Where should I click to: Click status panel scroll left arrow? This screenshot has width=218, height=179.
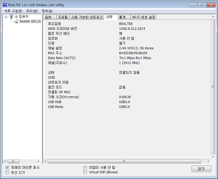(x=45, y=161)
